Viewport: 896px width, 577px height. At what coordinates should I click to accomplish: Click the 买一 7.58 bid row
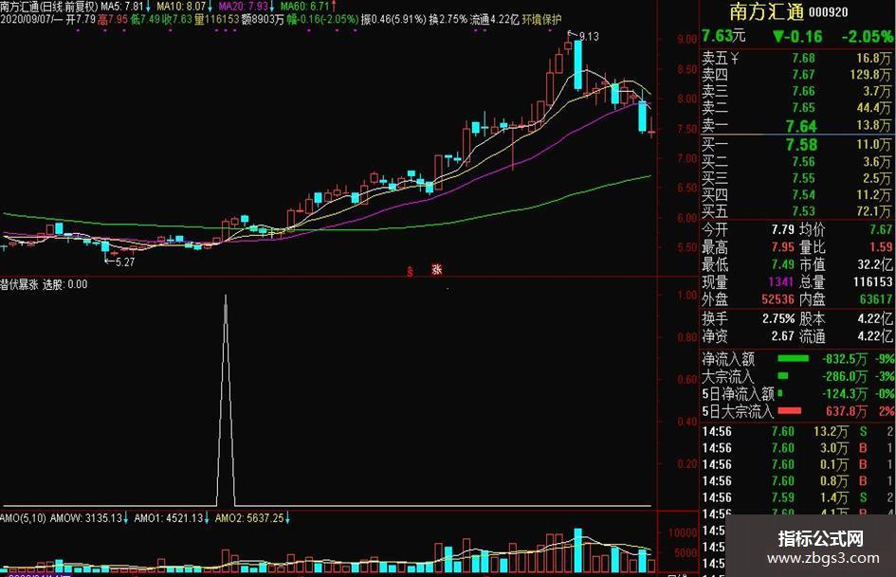pos(796,145)
